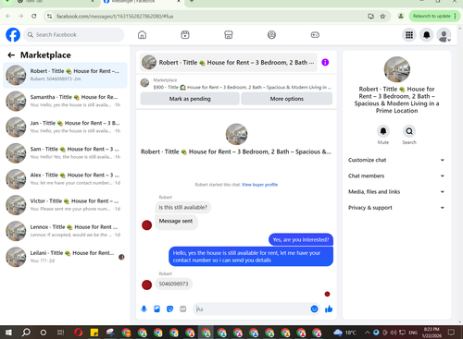Click Yes, are you interested? message

[x=301, y=239]
